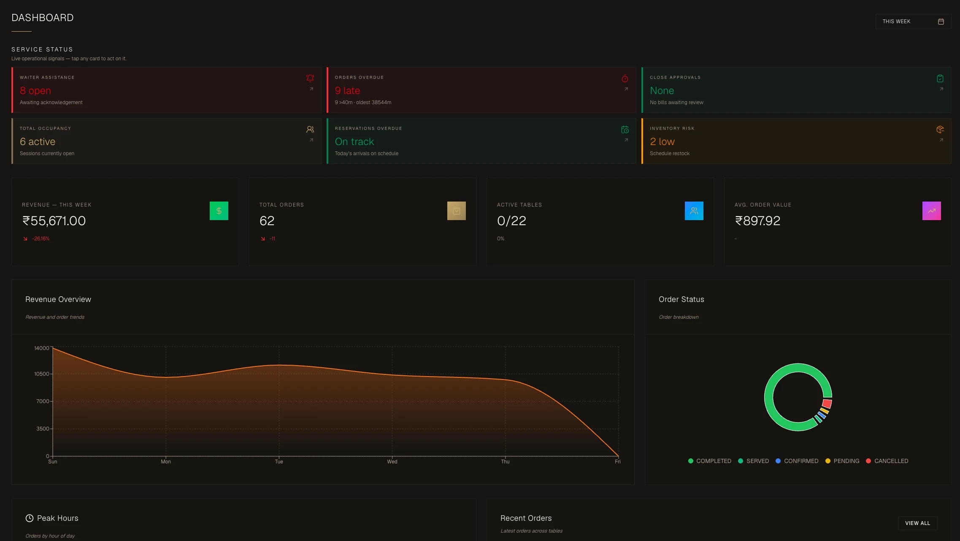Click the Revenue Overview heading
Screen dimensions: 960x541
point(58,299)
